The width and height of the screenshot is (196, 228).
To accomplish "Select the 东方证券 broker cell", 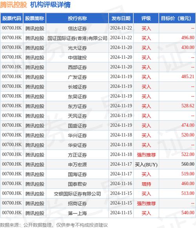I will (77, 106).
